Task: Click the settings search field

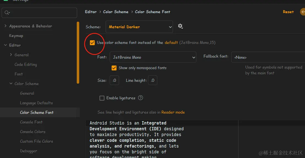Action: pos(39,13)
